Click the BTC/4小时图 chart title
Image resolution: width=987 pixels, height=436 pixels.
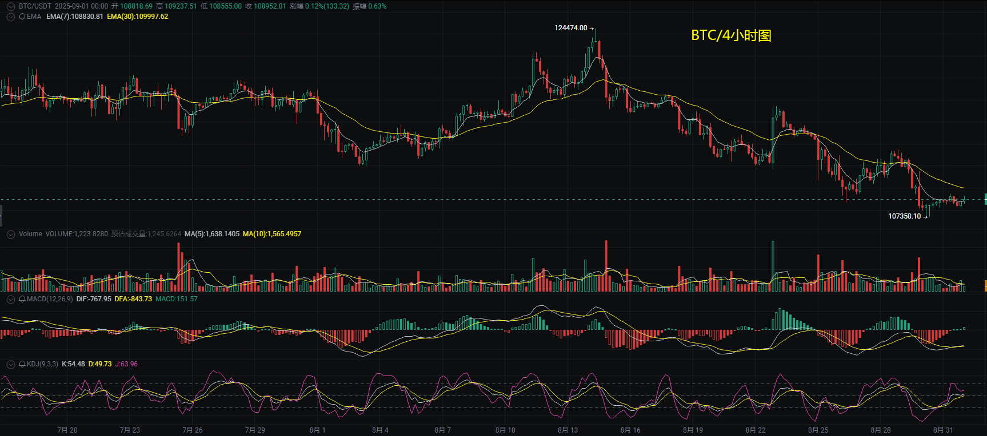point(732,35)
